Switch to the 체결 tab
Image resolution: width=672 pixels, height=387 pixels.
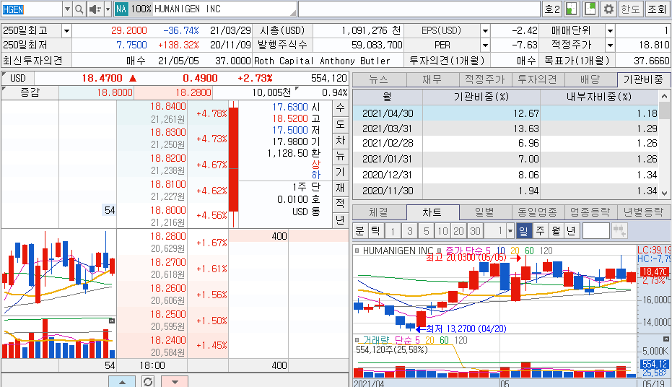click(x=379, y=212)
